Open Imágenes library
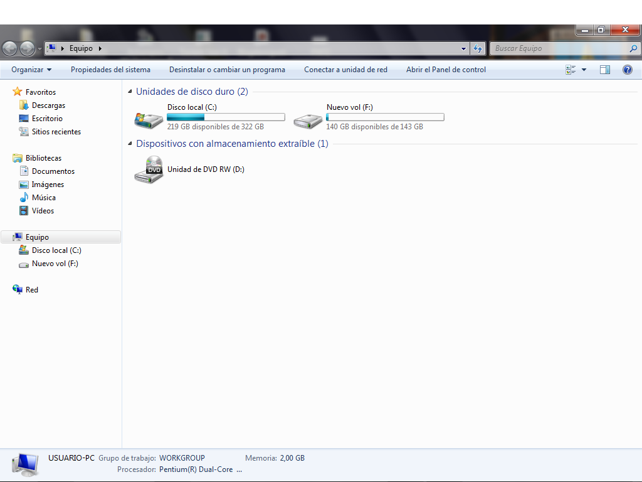This screenshot has height=482, width=642. coord(48,184)
